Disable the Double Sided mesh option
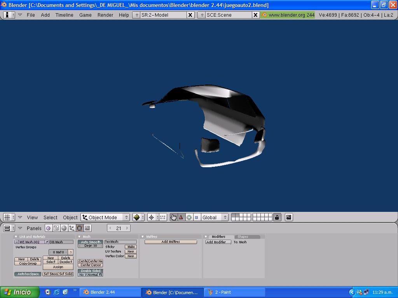The height and width of the screenshot is (298, 398). click(x=90, y=270)
